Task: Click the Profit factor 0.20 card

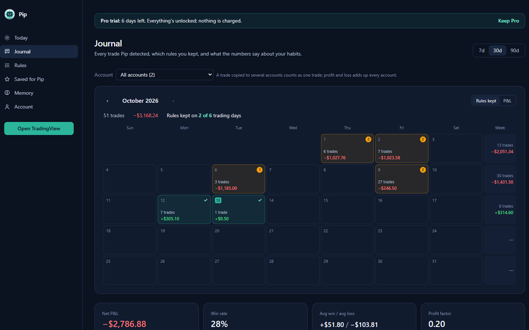Action: click(x=473, y=316)
